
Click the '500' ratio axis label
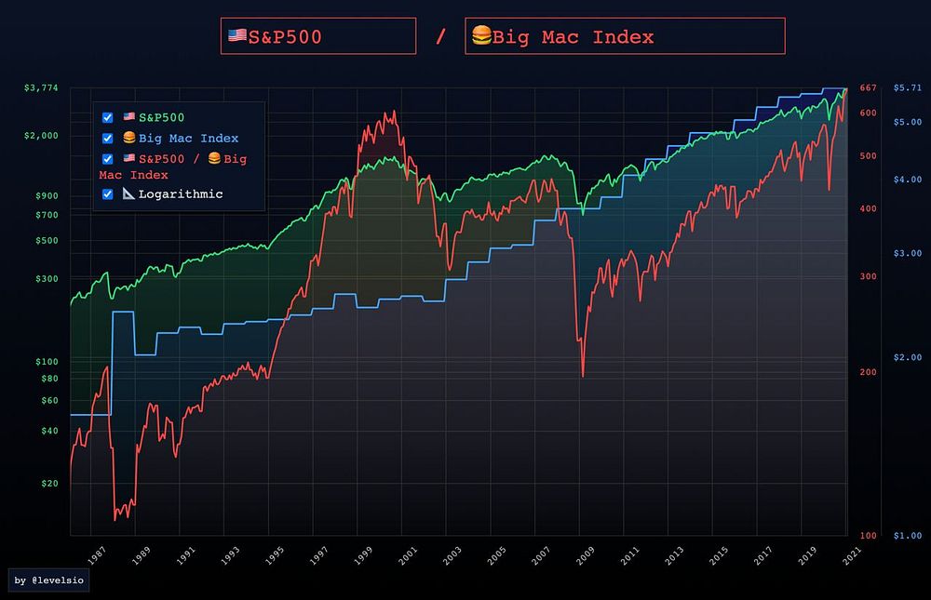868,156
